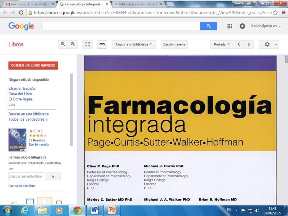Open 'Añadir a mi biblioteca' dropdown

coord(134,44)
